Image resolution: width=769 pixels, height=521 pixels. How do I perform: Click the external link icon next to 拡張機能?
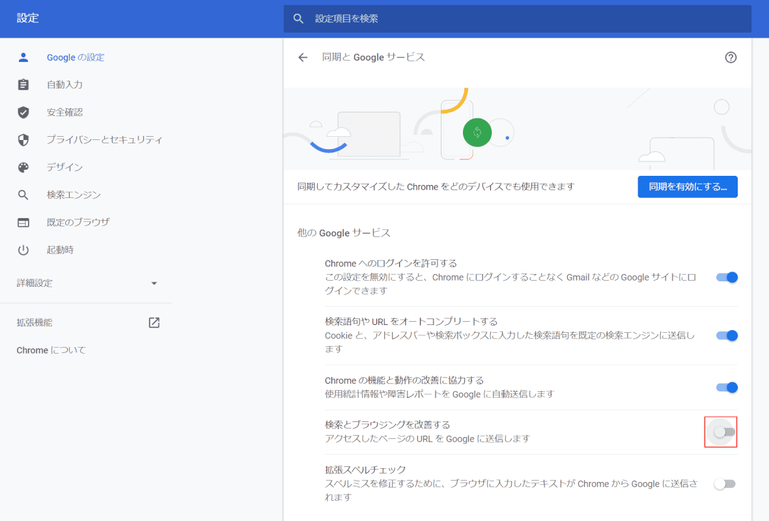coord(154,322)
